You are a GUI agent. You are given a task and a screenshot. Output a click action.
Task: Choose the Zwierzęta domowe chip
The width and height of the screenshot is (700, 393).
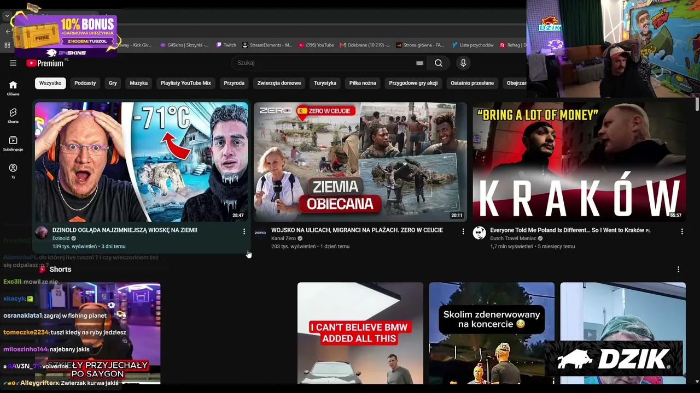coord(279,83)
